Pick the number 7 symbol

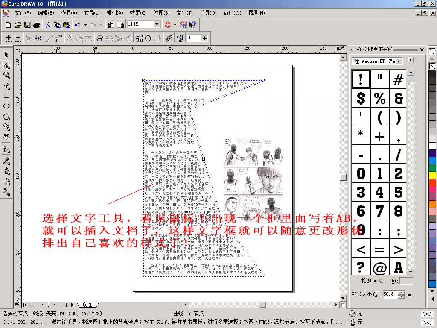click(379, 211)
